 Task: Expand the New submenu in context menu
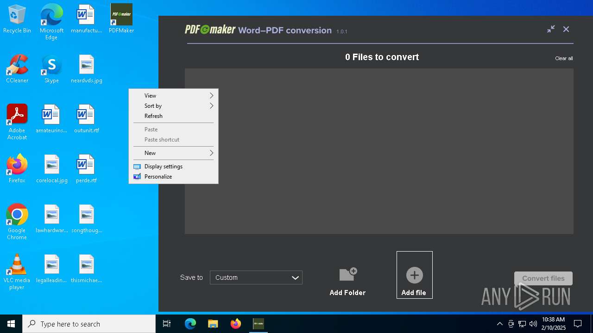coord(173,153)
